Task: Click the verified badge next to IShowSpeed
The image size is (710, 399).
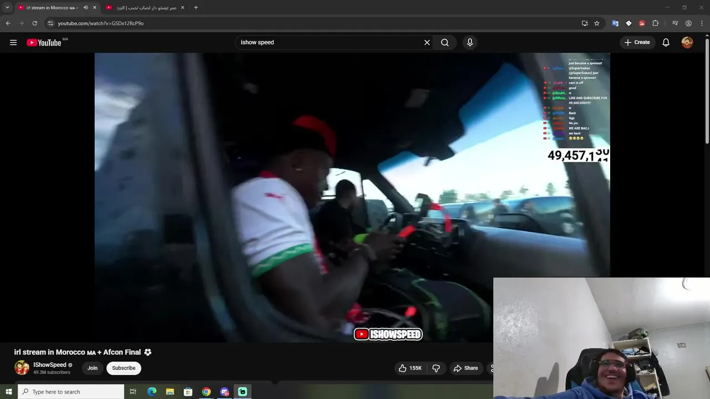Action: [x=70, y=365]
